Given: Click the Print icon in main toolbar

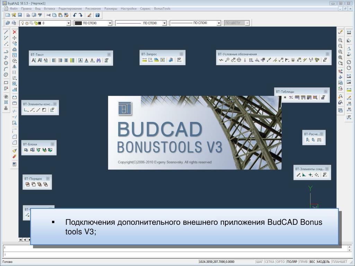Looking at the screenshot, I should [28, 15].
